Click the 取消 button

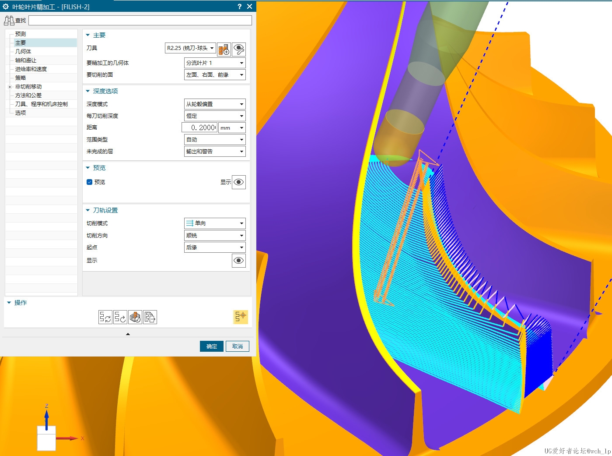(238, 346)
